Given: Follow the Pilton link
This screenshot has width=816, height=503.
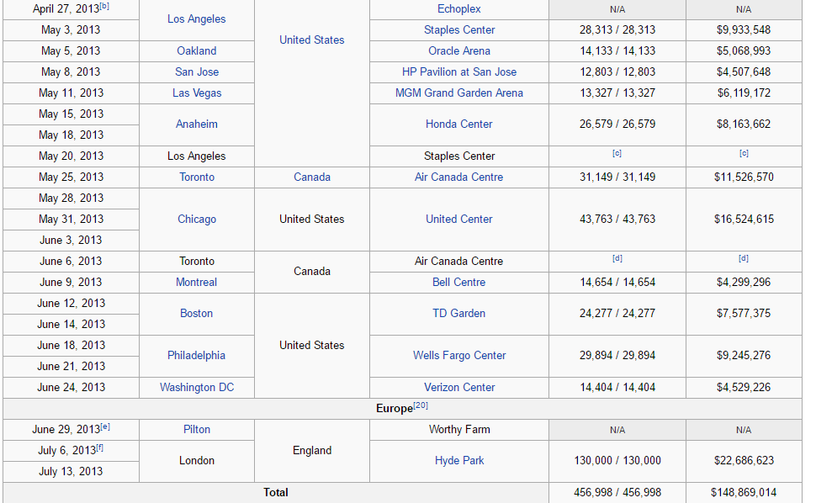Looking at the screenshot, I should coord(197,429).
